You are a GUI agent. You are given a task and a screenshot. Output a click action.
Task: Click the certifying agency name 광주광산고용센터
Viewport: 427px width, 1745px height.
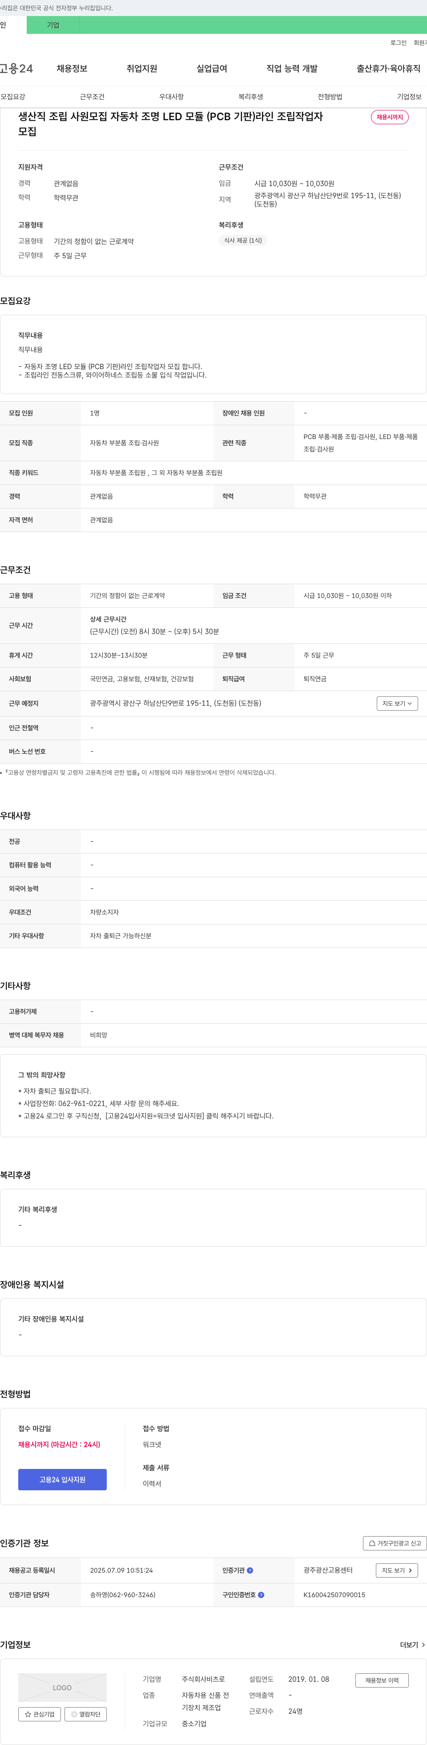[x=327, y=1570]
